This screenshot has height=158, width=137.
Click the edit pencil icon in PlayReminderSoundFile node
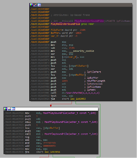click(x=35, y=5)
